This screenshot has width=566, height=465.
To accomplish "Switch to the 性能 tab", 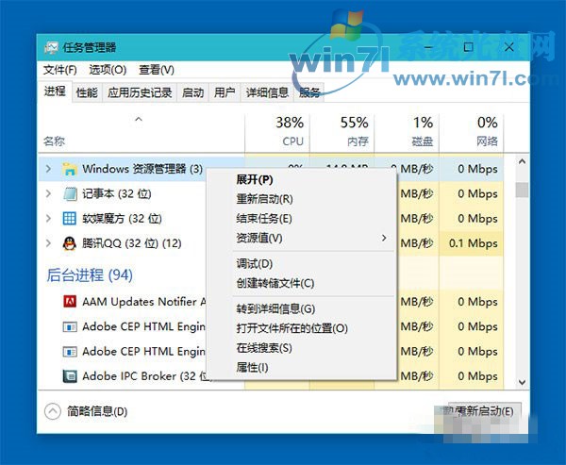I will (x=87, y=92).
